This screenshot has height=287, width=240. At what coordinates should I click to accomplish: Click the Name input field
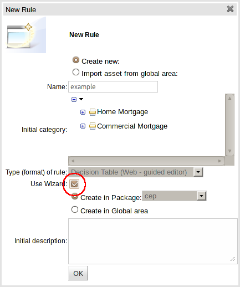coord(113,86)
